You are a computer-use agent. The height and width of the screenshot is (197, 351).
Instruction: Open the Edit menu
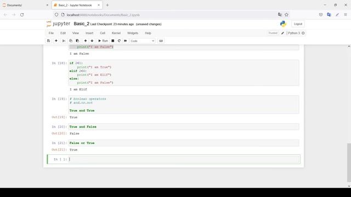click(63, 33)
